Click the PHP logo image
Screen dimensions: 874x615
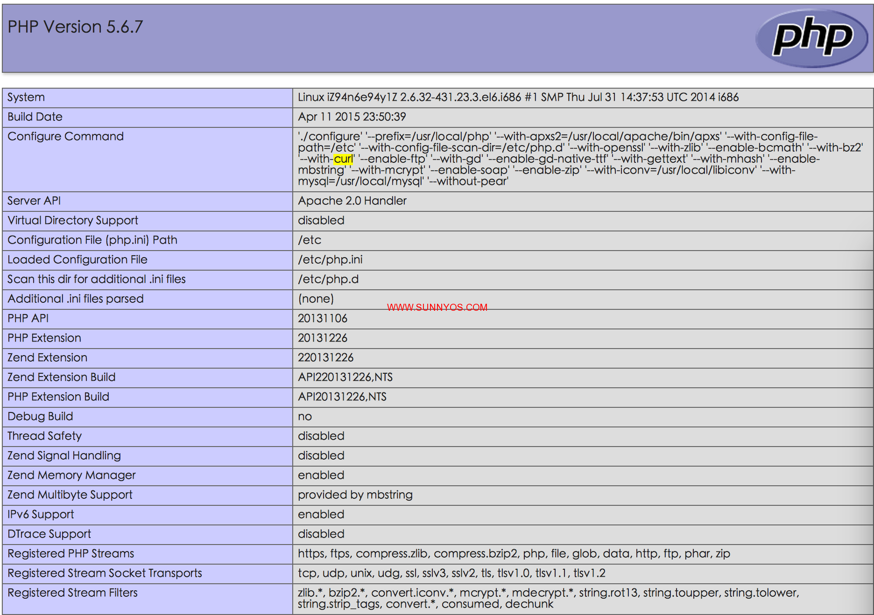(x=813, y=38)
